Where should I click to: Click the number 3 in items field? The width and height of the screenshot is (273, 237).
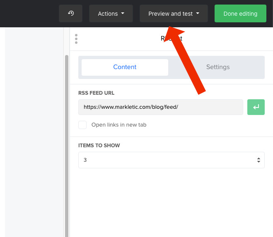pos(85,160)
